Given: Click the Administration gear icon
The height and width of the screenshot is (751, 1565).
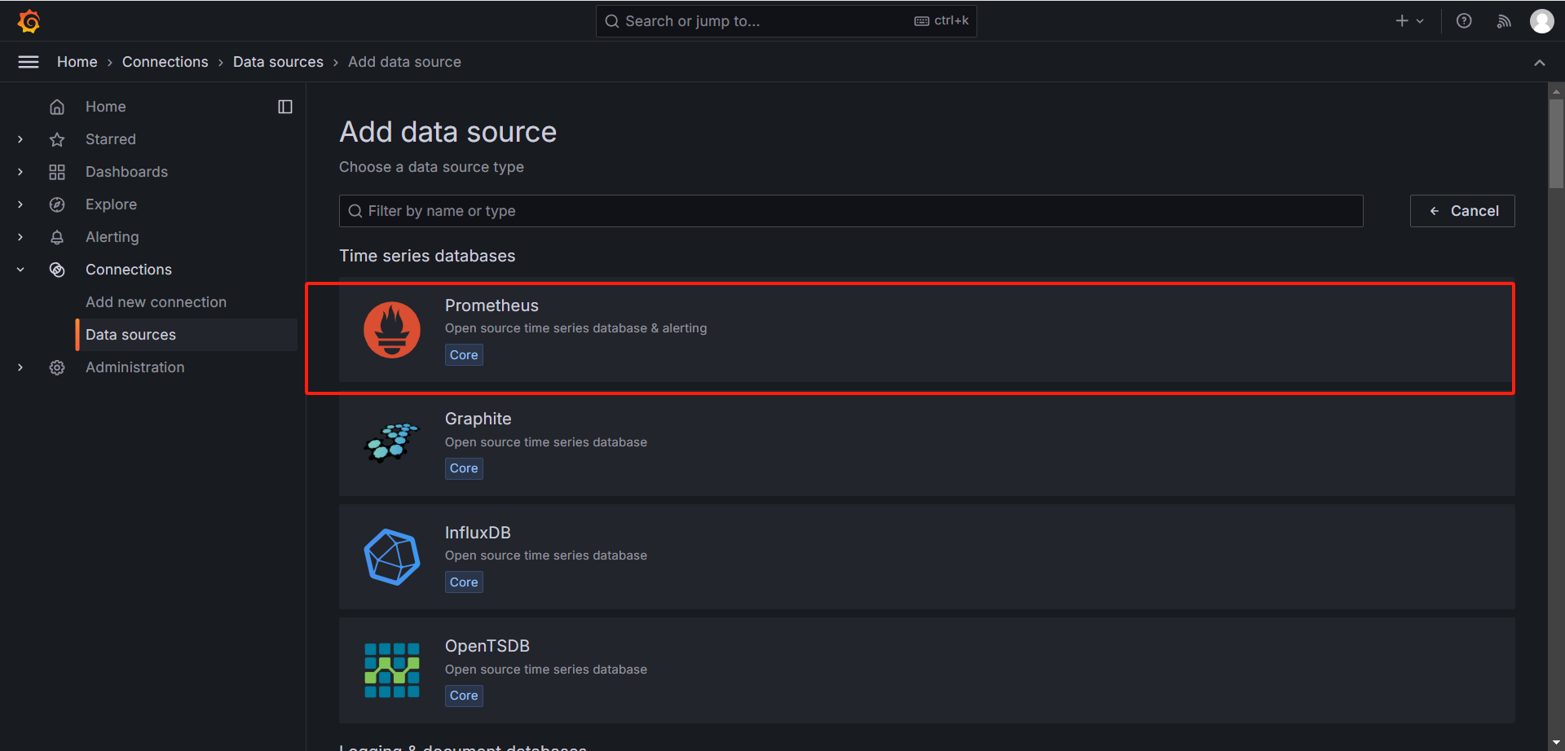Looking at the screenshot, I should 57,367.
